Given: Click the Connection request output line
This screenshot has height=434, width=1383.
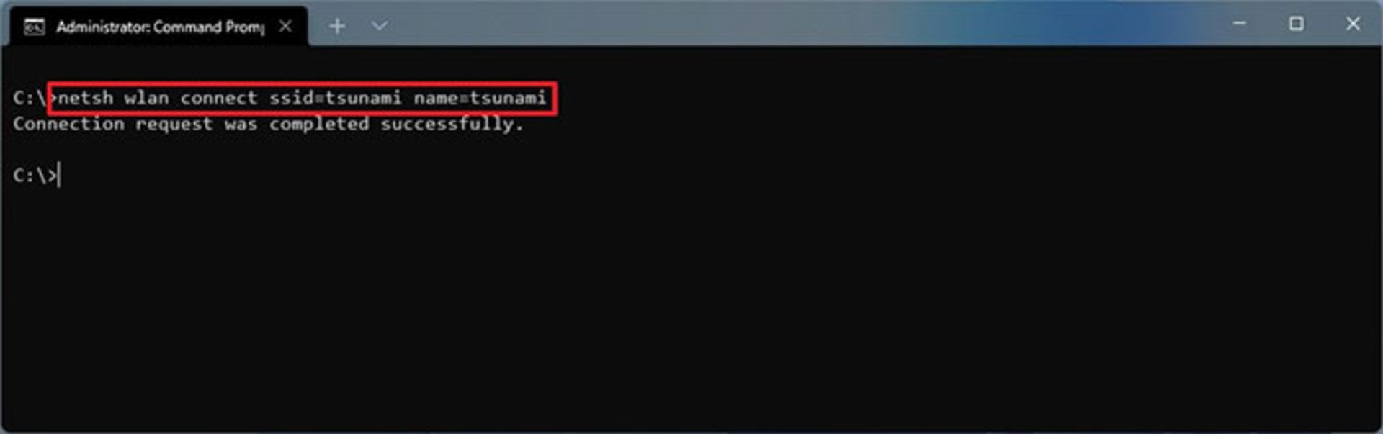Looking at the screenshot, I should click(x=268, y=124).
